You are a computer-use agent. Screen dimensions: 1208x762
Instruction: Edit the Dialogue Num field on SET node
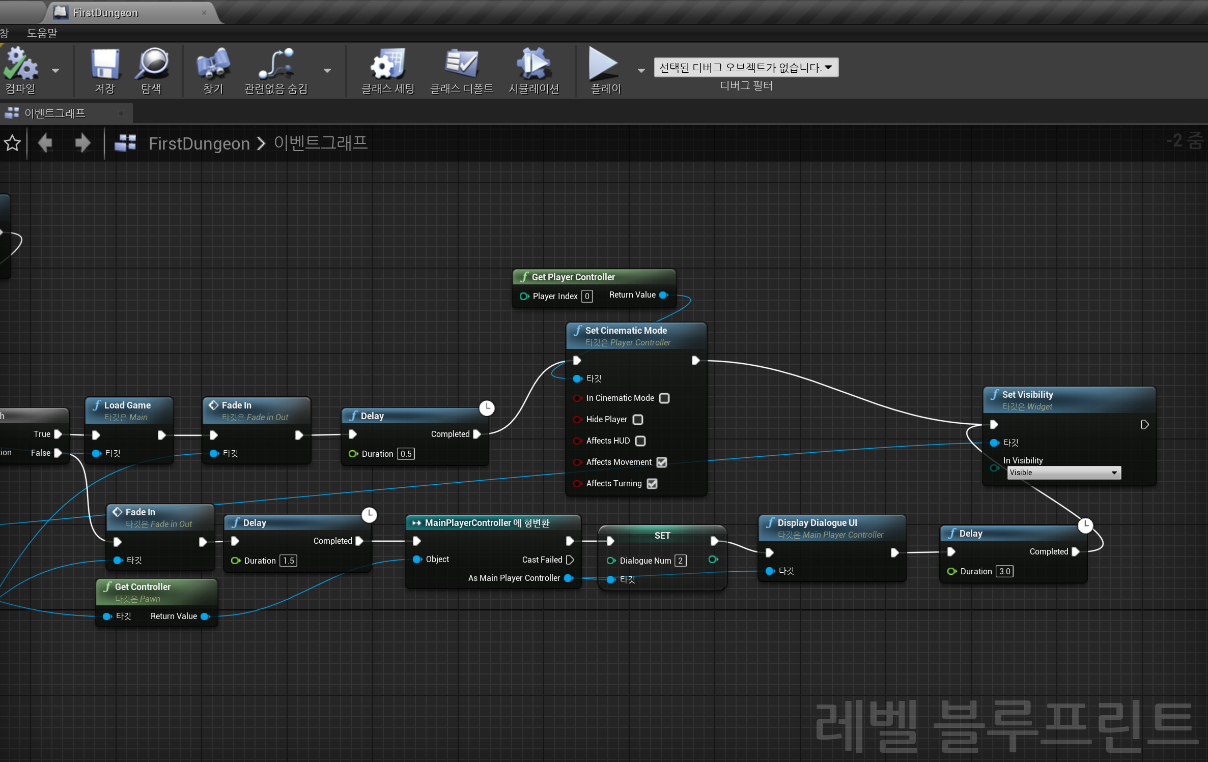pyautogui.click(x=680, y=560)
